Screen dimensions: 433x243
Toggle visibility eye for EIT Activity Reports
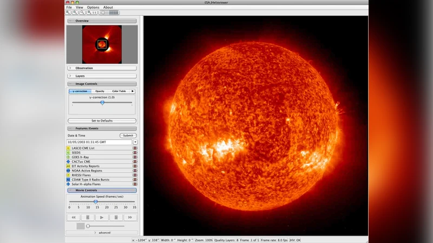click(135, 166)
